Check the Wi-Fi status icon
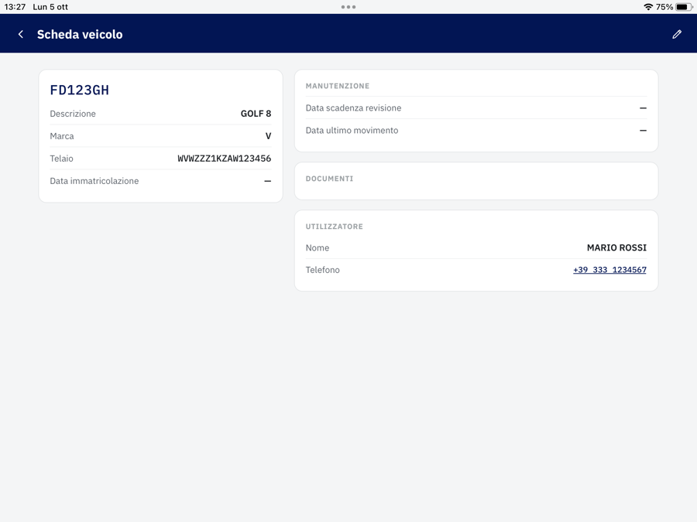The image size is (697, 522). 648,7
